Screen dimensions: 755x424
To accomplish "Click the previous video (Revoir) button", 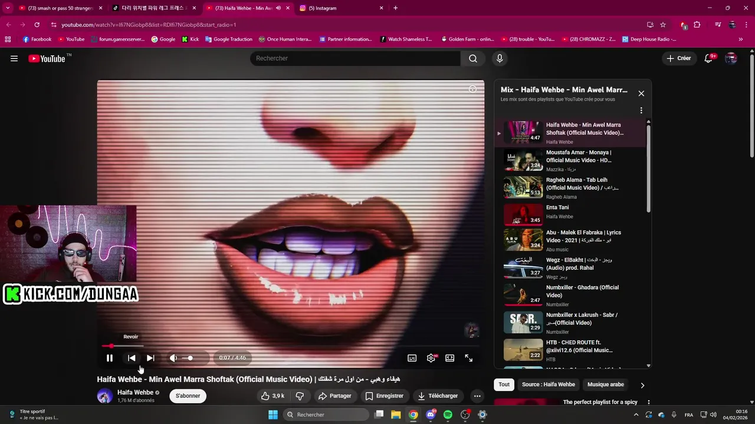I will point(132,357).
